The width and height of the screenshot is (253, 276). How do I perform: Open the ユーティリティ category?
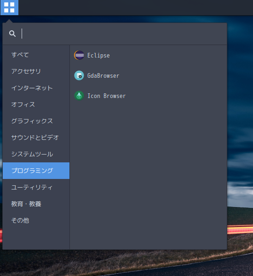point(36,187)
